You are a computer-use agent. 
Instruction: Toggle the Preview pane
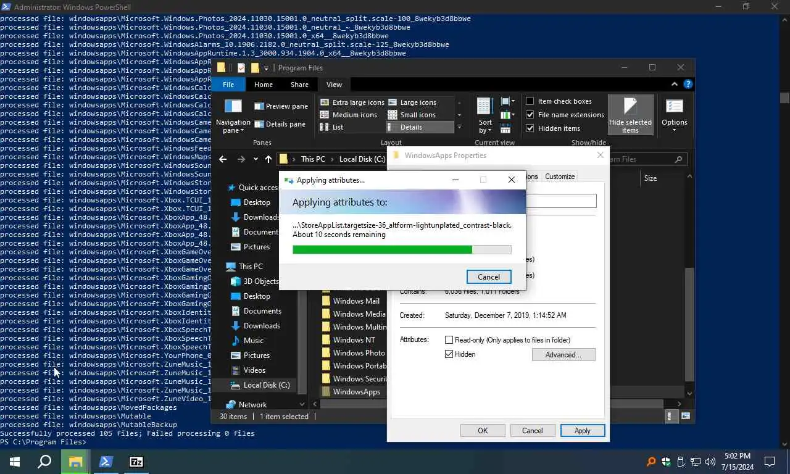pos(281,106)
